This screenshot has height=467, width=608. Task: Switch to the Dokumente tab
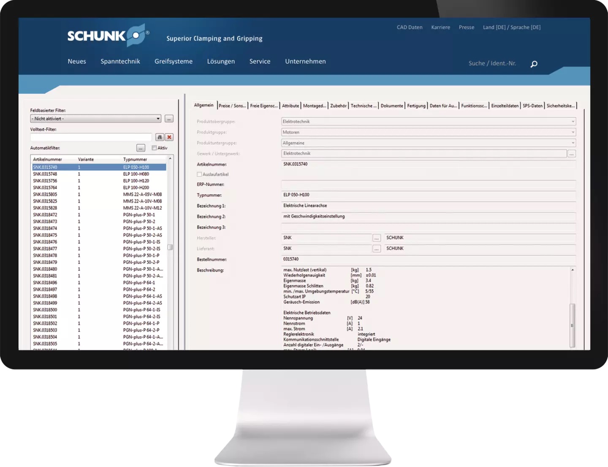tap(391, 106)
